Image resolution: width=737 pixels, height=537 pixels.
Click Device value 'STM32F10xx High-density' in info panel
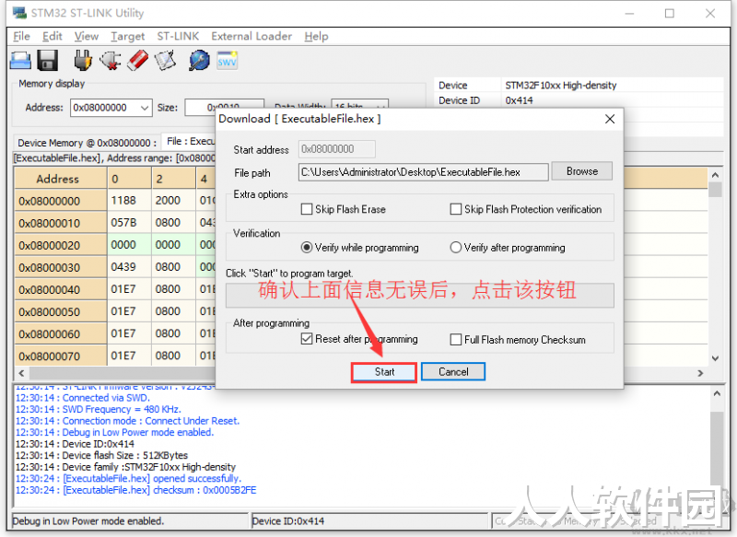(561, 86)
